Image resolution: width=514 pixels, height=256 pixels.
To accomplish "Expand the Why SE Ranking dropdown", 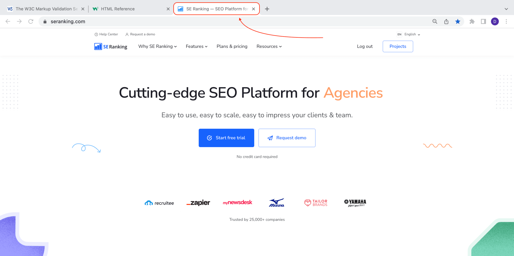I will [157, 46].
